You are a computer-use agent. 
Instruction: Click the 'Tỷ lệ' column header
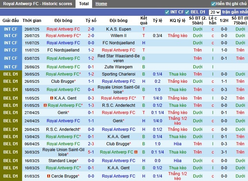click(x=158, y=21)
